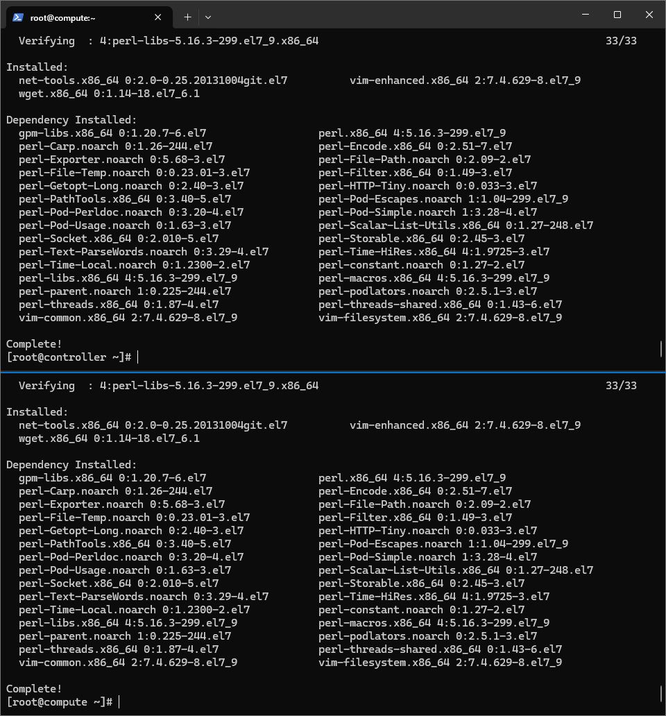Click the PowerShell icon on the tab
Screen dimensions: 666x716
click(x=18, y=17)
